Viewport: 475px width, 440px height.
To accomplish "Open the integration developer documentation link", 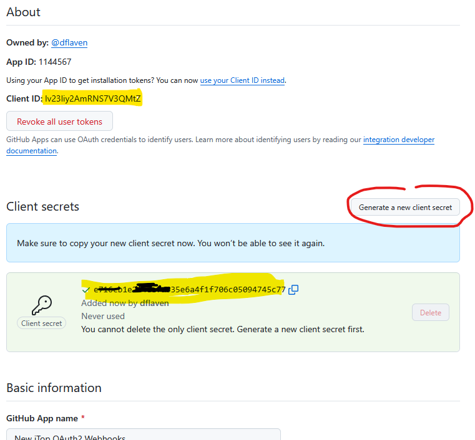I will (398, 140).
